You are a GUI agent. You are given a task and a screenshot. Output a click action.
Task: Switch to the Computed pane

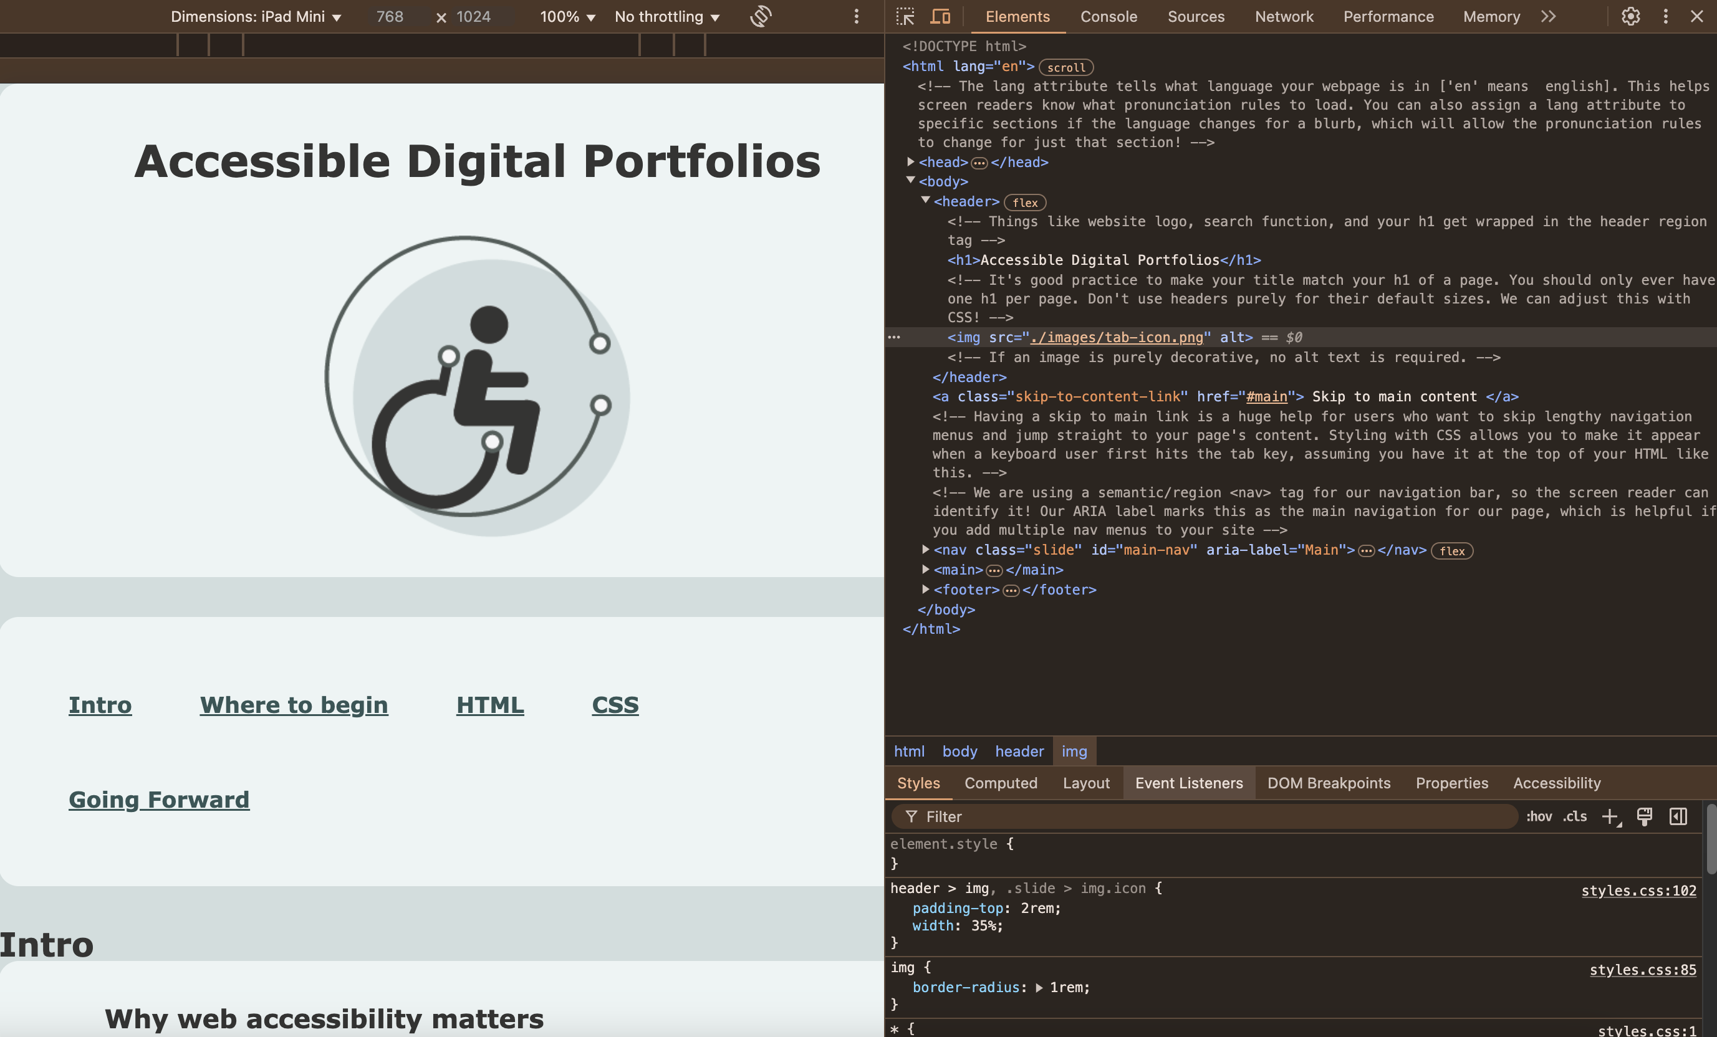point(1001,783)
